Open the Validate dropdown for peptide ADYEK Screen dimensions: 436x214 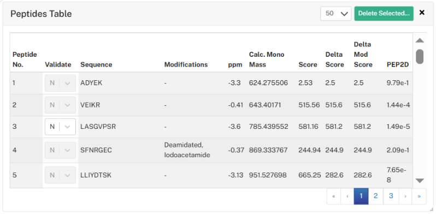click(60, 83)
